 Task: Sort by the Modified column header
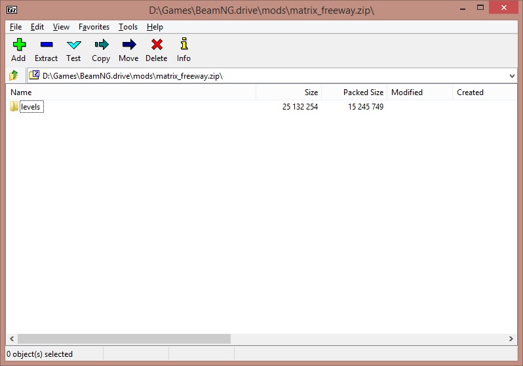click(419, 92)
